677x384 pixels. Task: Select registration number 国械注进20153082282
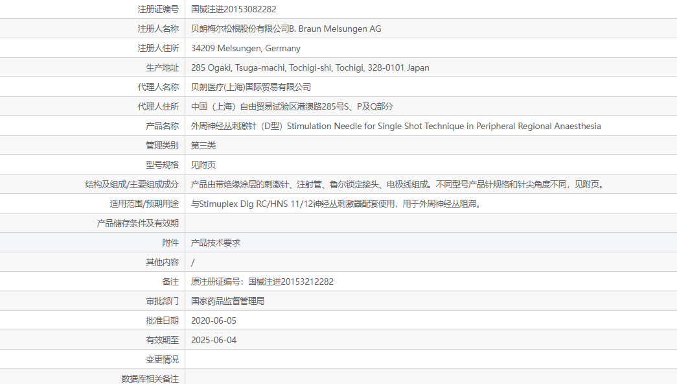tap(234, 9)
